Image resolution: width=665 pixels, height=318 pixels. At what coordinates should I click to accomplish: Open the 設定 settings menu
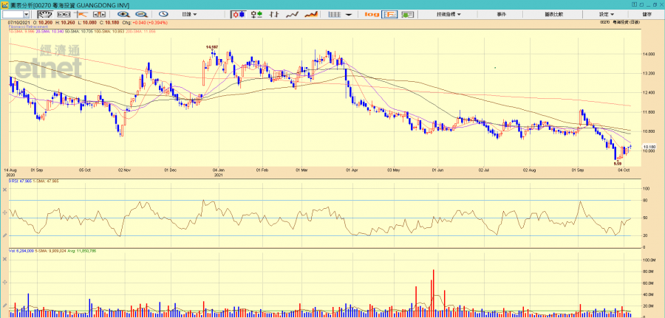tap(606, 14)
